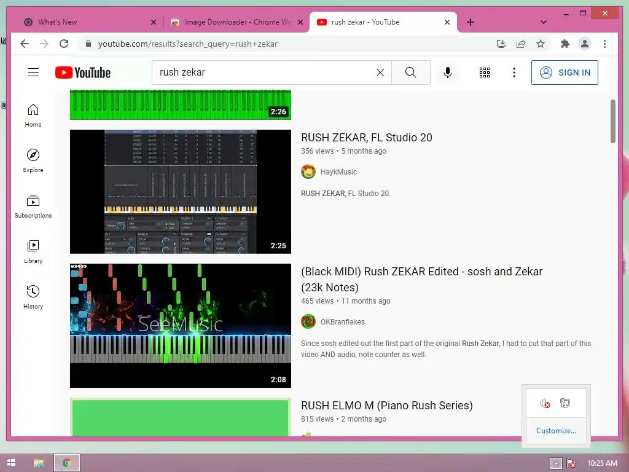This screenshot has width=629, height=472.
Task: Click the OKBranflakes channel avatar
Action: click(308, 322)
